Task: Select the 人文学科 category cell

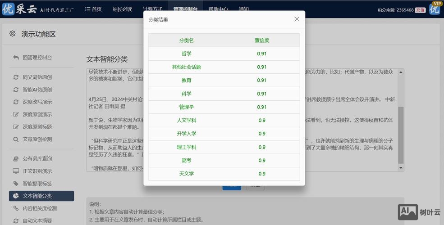Action: (187, 120)
